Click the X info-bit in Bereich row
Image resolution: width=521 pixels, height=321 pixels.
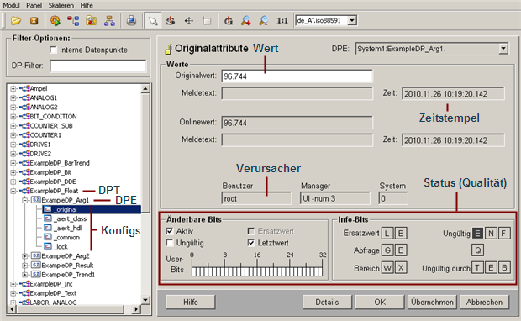click(x=401, y=268)
